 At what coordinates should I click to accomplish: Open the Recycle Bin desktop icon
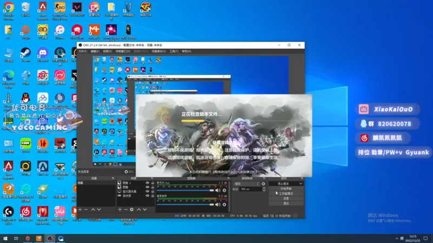point(25,10)
